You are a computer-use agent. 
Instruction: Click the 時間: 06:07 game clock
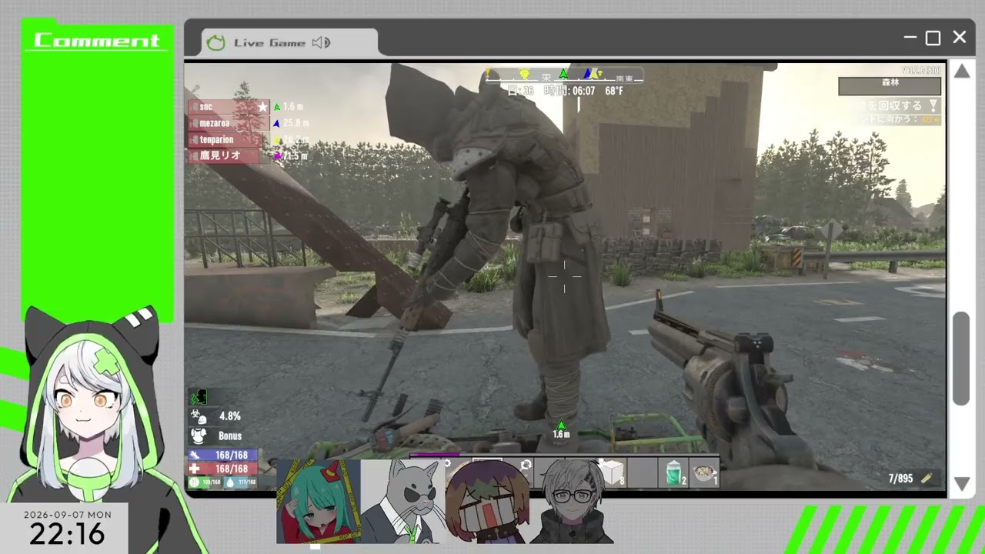pos(569,91)
